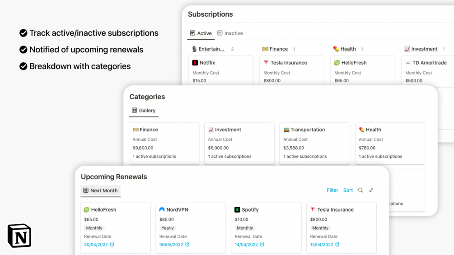Viewport: 454px width, 255px height.
Task: Open the Transportation category card
Action: (x=314, y=143)
